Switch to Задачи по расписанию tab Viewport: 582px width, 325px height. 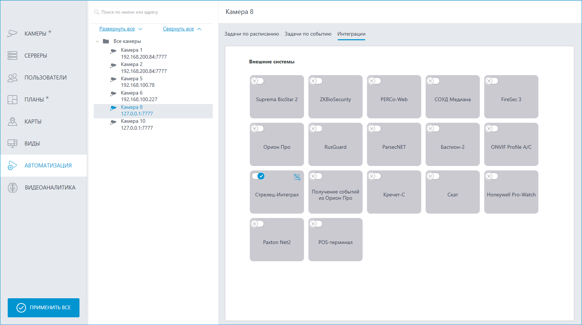tap(252, 34)
